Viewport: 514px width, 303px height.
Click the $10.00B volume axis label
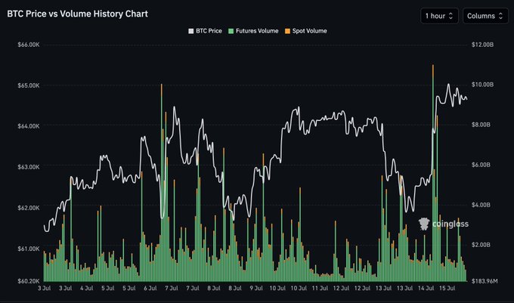click(482, 85)
